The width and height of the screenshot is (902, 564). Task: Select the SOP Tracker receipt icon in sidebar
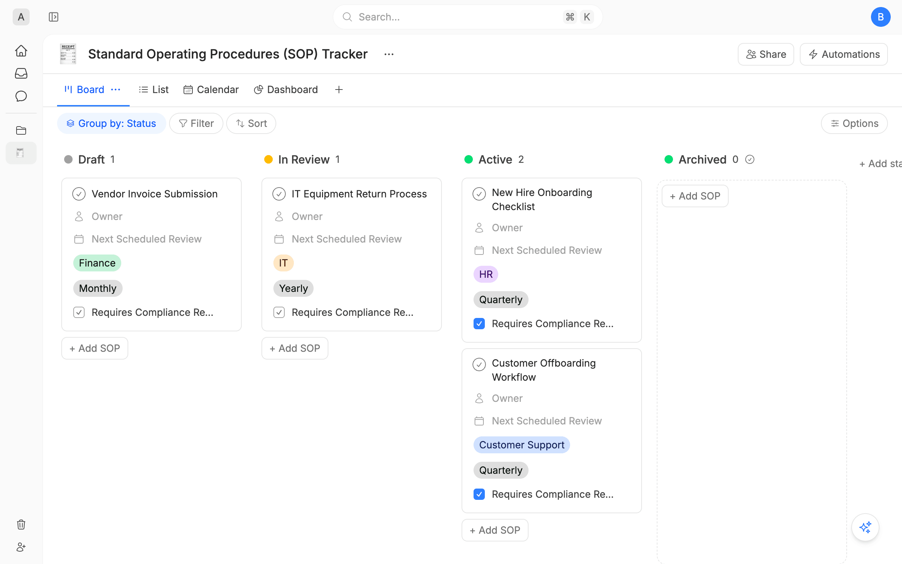click(21, 153)
